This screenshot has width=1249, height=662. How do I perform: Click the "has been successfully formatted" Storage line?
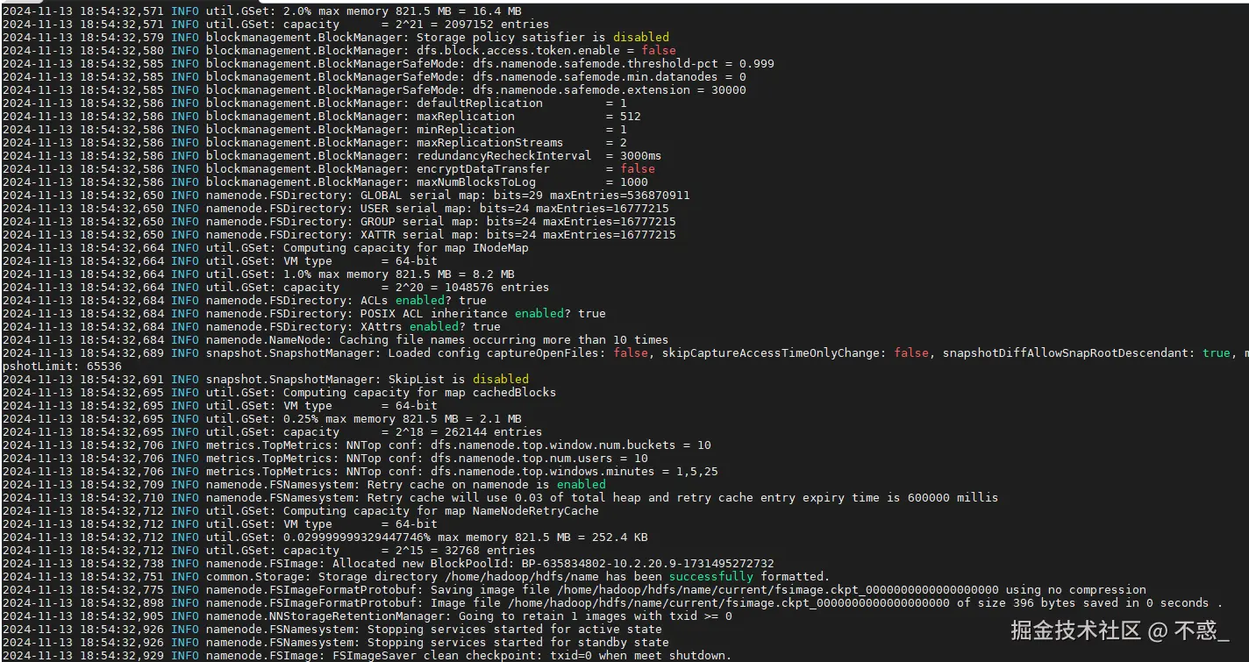[x=416, y=577]
